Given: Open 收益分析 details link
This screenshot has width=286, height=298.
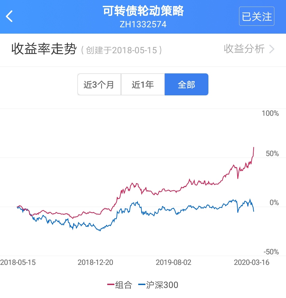Looking at the screenshot, I should (244, 49).
